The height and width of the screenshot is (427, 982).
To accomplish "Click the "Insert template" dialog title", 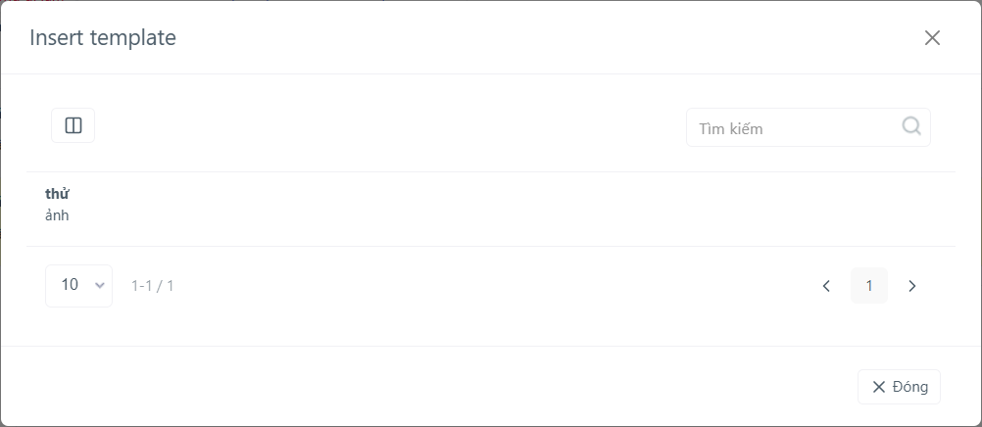I will [103, 37].
